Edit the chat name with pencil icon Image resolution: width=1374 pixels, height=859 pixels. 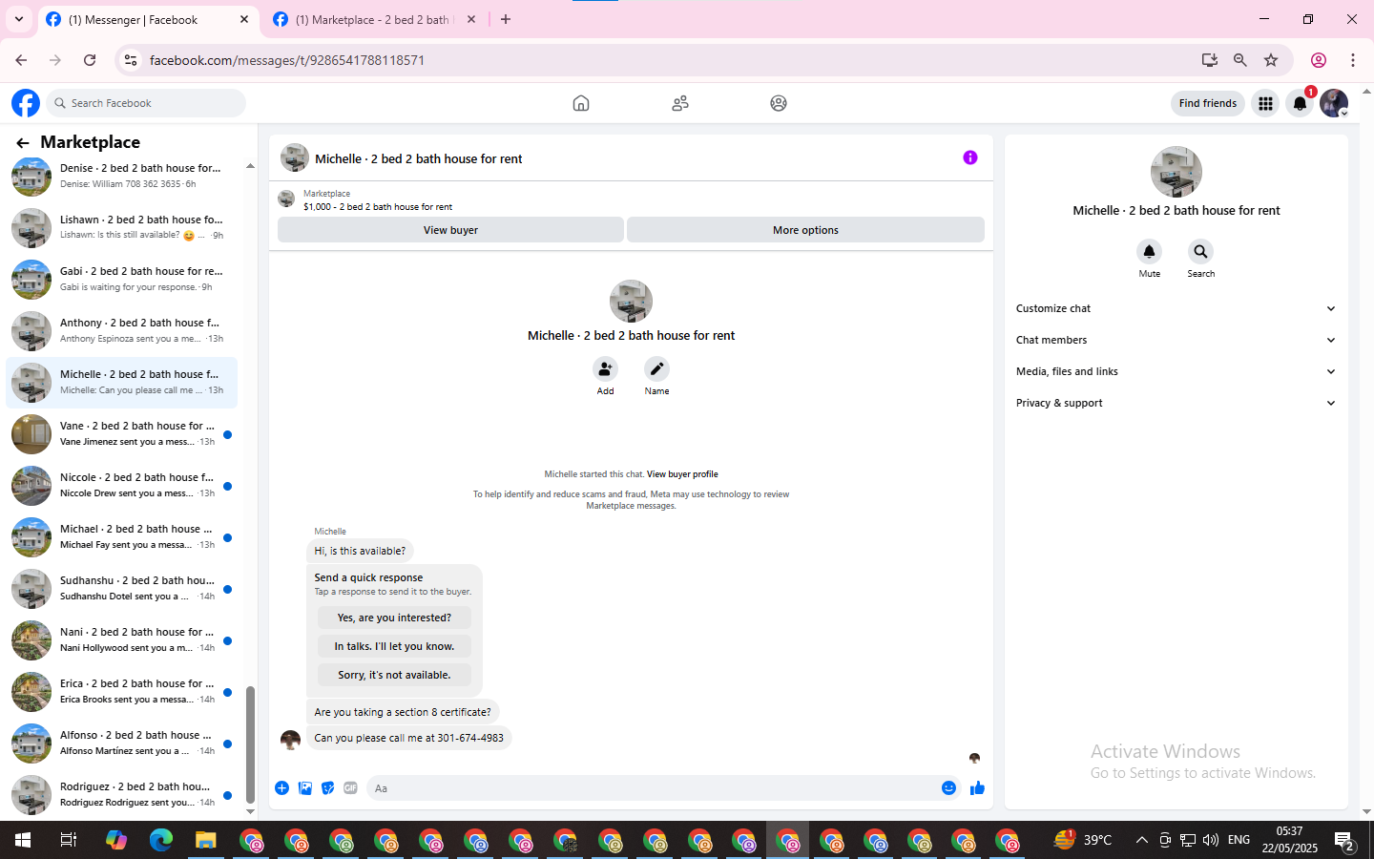click(656, 369)
